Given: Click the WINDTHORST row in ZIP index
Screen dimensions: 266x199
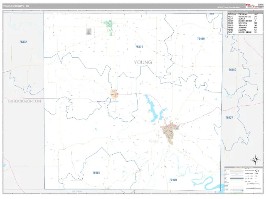Looking at the screenshot, I should pyautogui.click(x=243, y=21).
